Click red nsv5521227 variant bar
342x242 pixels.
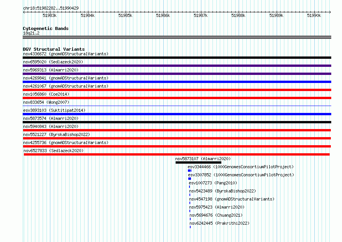click(x=177, y=138)
